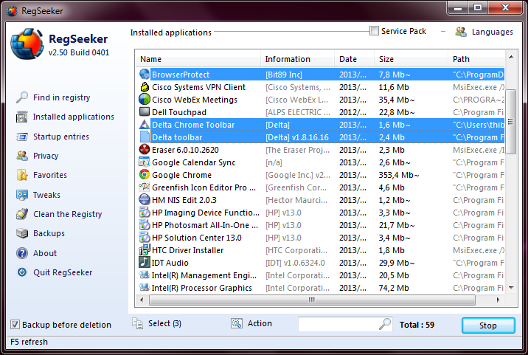Click the 353,4 Mb~ size cell
Viewport: 528px width, 355px height.
pyautogui.click(x=399, y=175)
